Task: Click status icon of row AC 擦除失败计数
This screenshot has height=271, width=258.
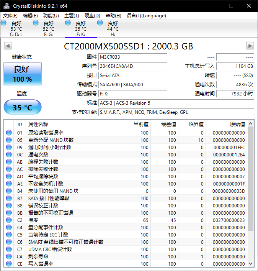Action: [9, 169]
